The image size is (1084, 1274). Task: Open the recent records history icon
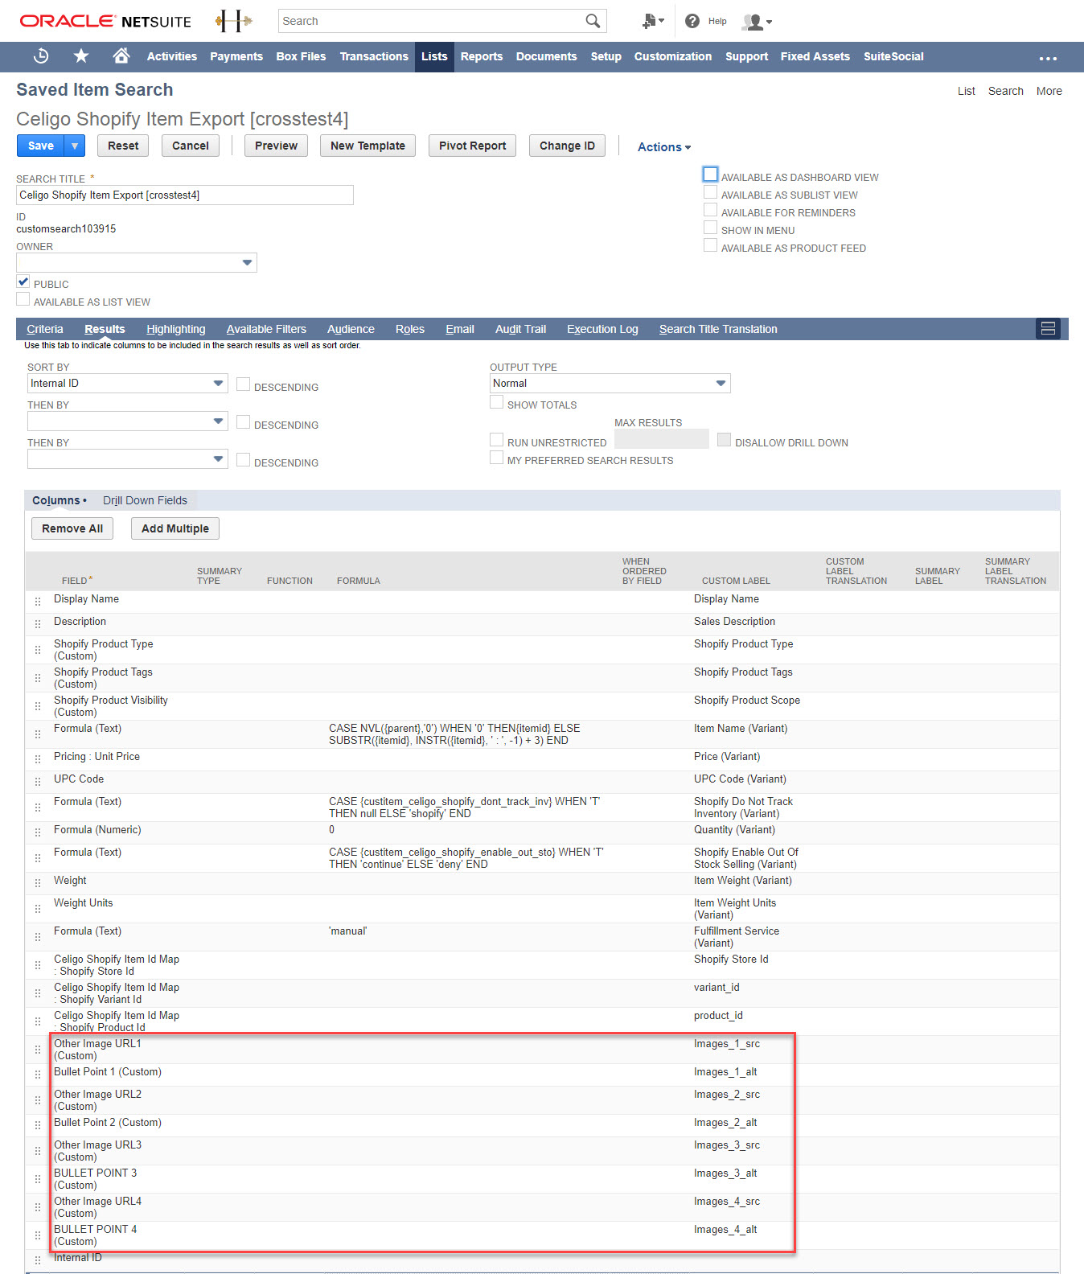[41, 56]
